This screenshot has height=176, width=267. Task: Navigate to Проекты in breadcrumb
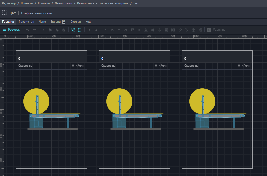point(27,3)
